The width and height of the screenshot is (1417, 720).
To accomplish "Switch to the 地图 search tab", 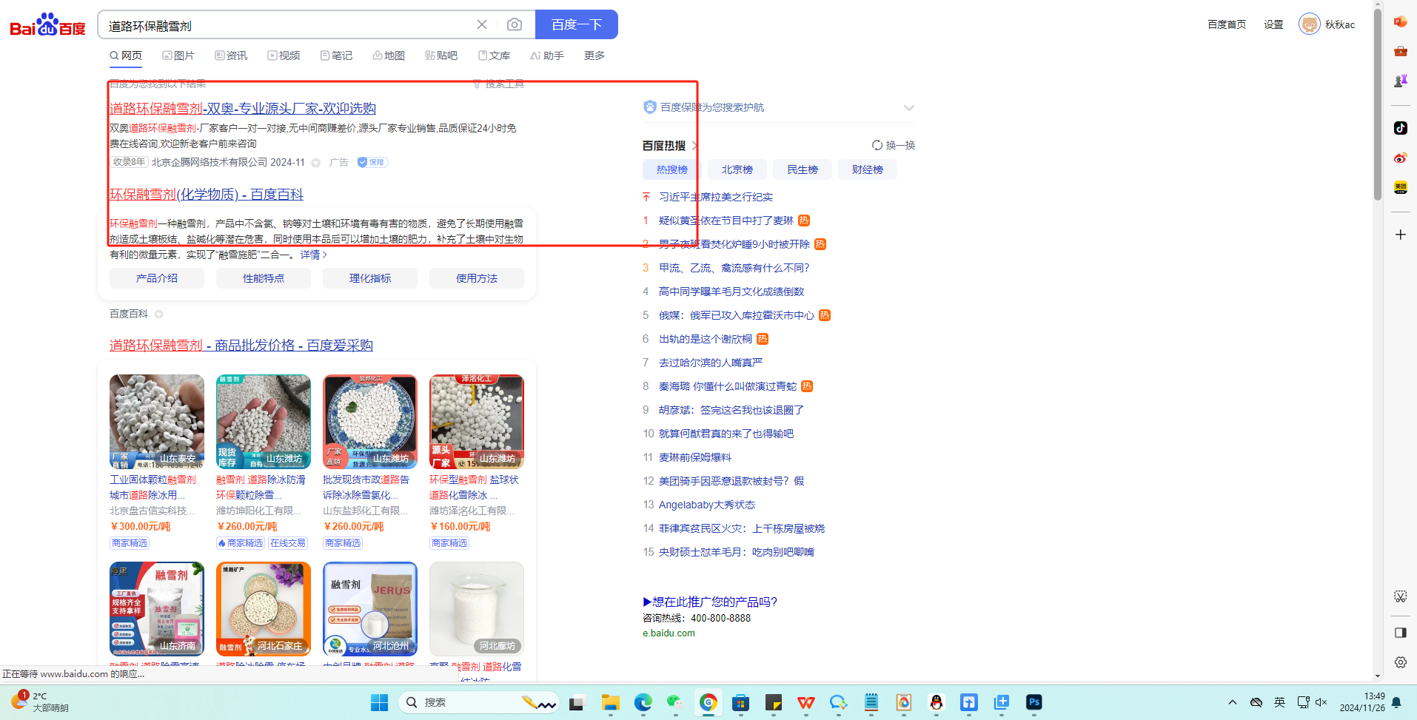I will (x=389, y=55).
